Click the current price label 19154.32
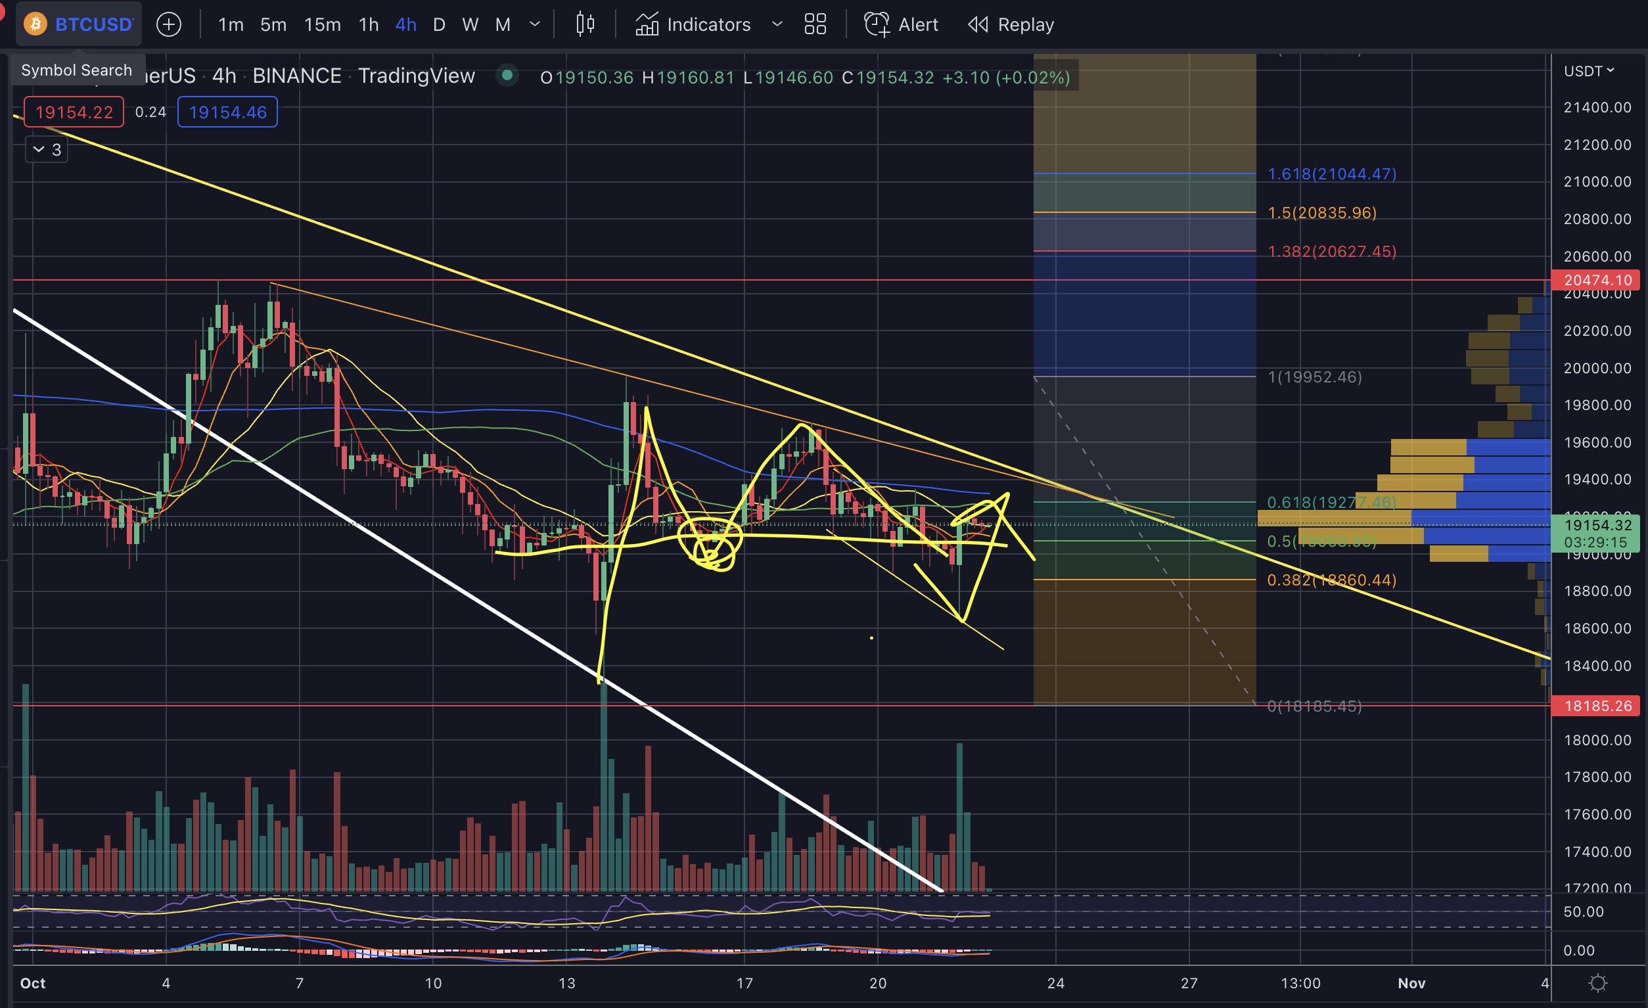The image size is (1648, 1008). [1595, 533]
